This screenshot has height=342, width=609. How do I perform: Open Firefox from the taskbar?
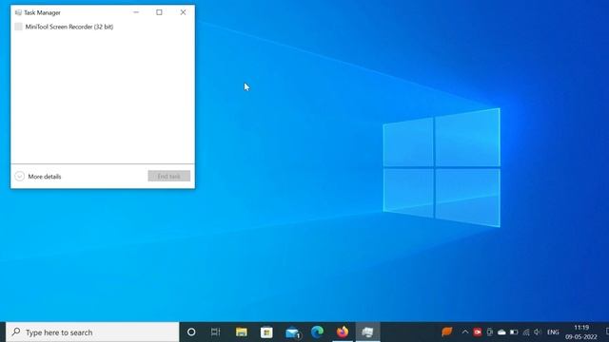(x=343, y=332)
